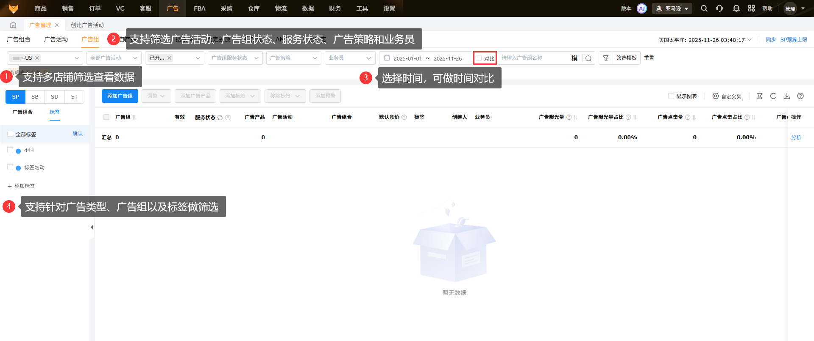
Task: Click the 模 fuzzy match toggle
Action: point(574,58)
